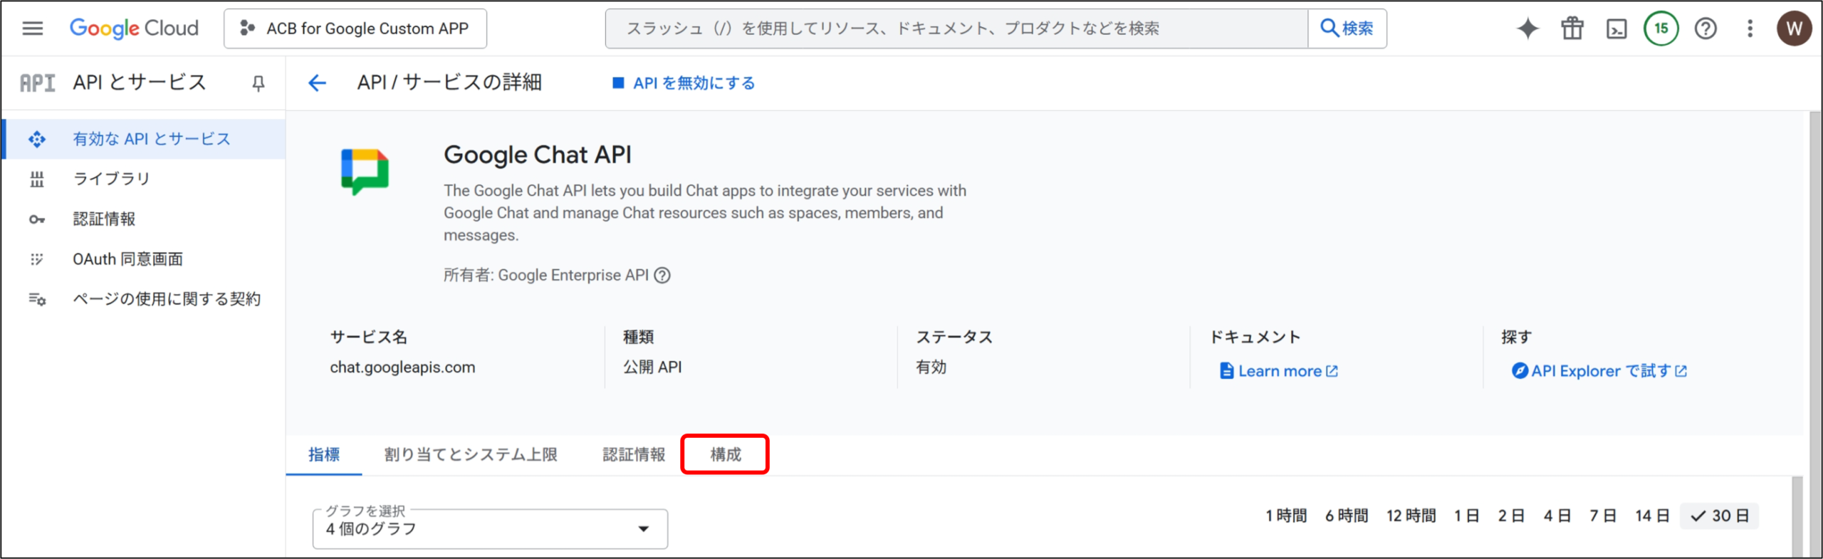Pin the API とサービス sidebar
1823x559 pixels.
click(x=258, y=83)
